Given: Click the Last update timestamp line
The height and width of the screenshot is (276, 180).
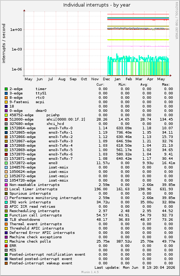Looking at the screenshot, I should tap(135, 268).
